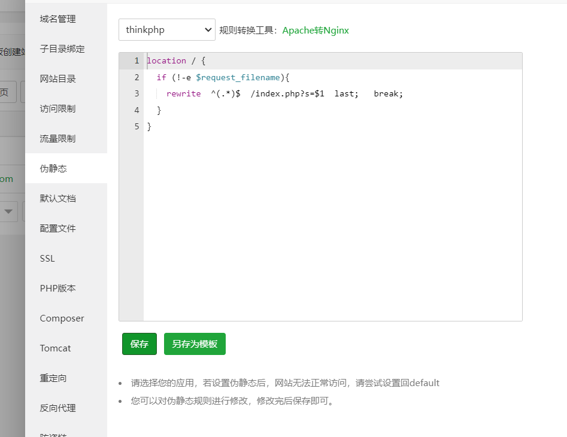Open the Tomcat tab

click(55, 348)
